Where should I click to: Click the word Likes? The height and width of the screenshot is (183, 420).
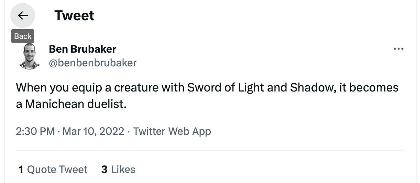(123, 169)
